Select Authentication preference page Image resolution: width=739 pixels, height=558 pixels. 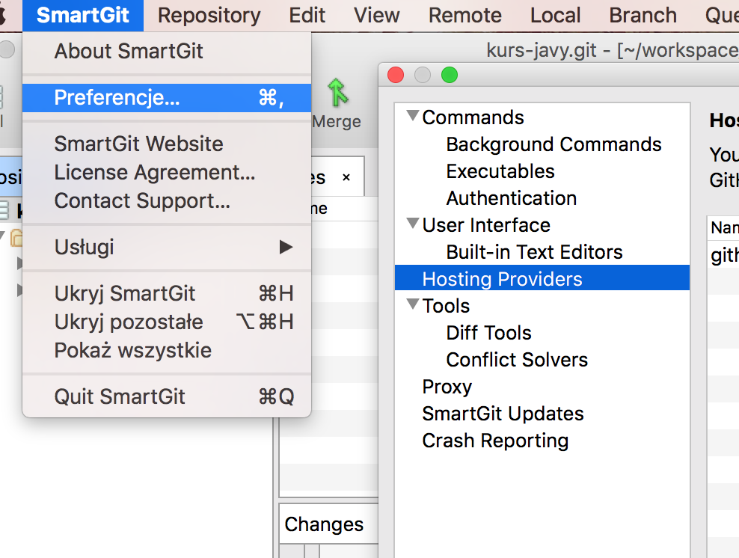click(512, 198)
